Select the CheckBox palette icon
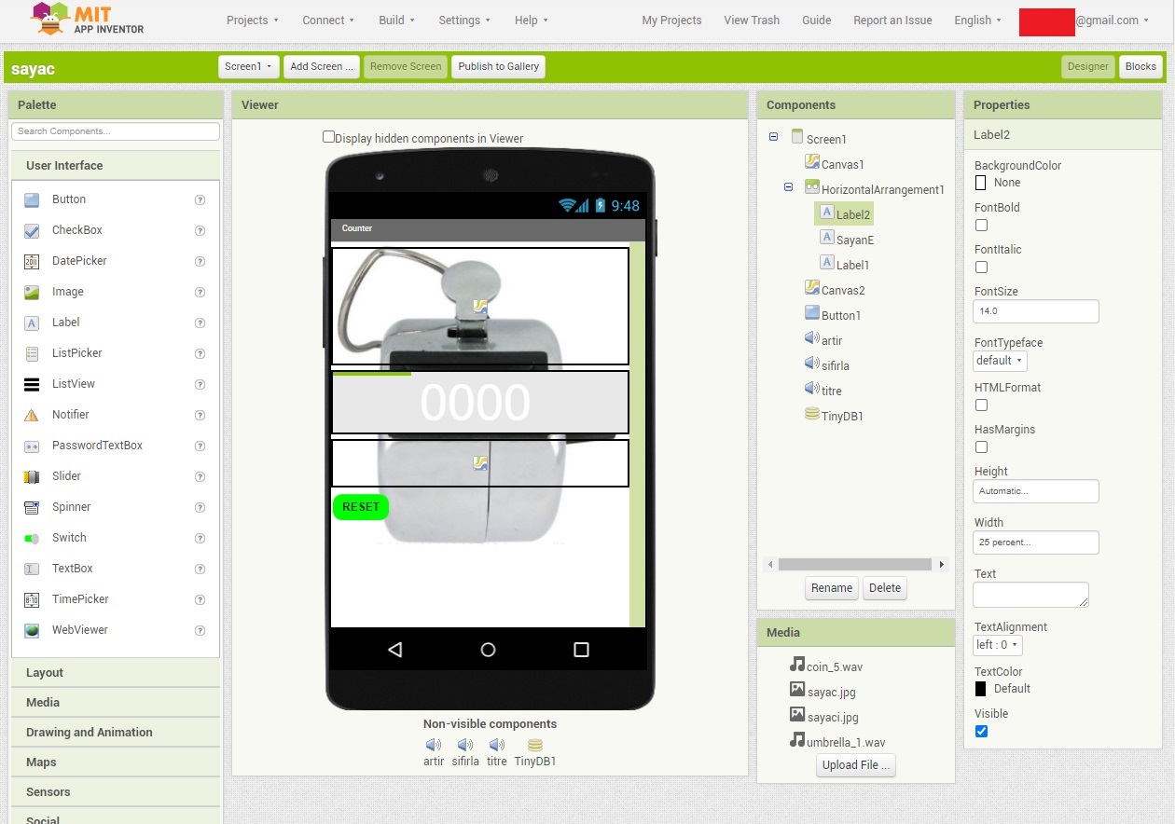The width and height of the screenshot is (1175, 824). [32, 230]
